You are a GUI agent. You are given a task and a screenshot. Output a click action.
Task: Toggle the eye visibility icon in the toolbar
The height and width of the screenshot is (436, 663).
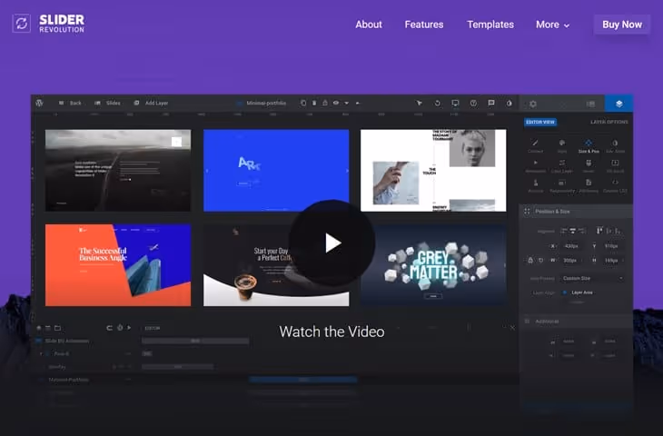[x=336, y=103]
